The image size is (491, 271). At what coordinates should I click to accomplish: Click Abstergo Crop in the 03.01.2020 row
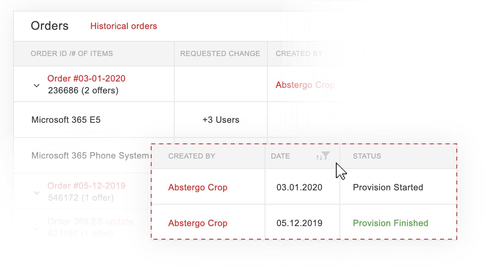198,188
